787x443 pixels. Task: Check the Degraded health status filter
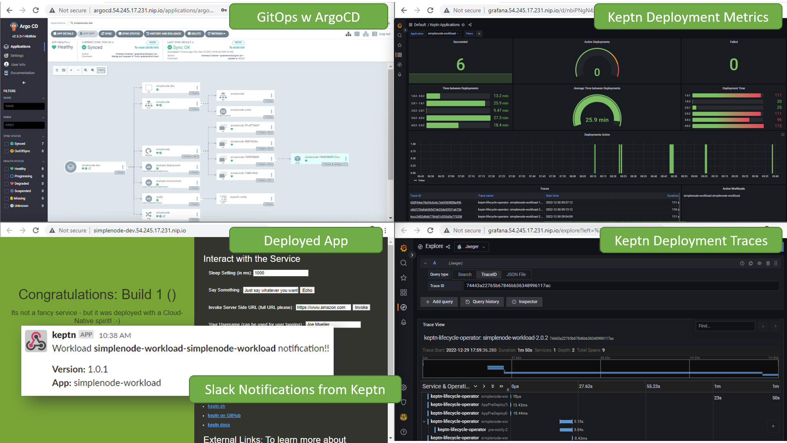click(x=7, y=184)
